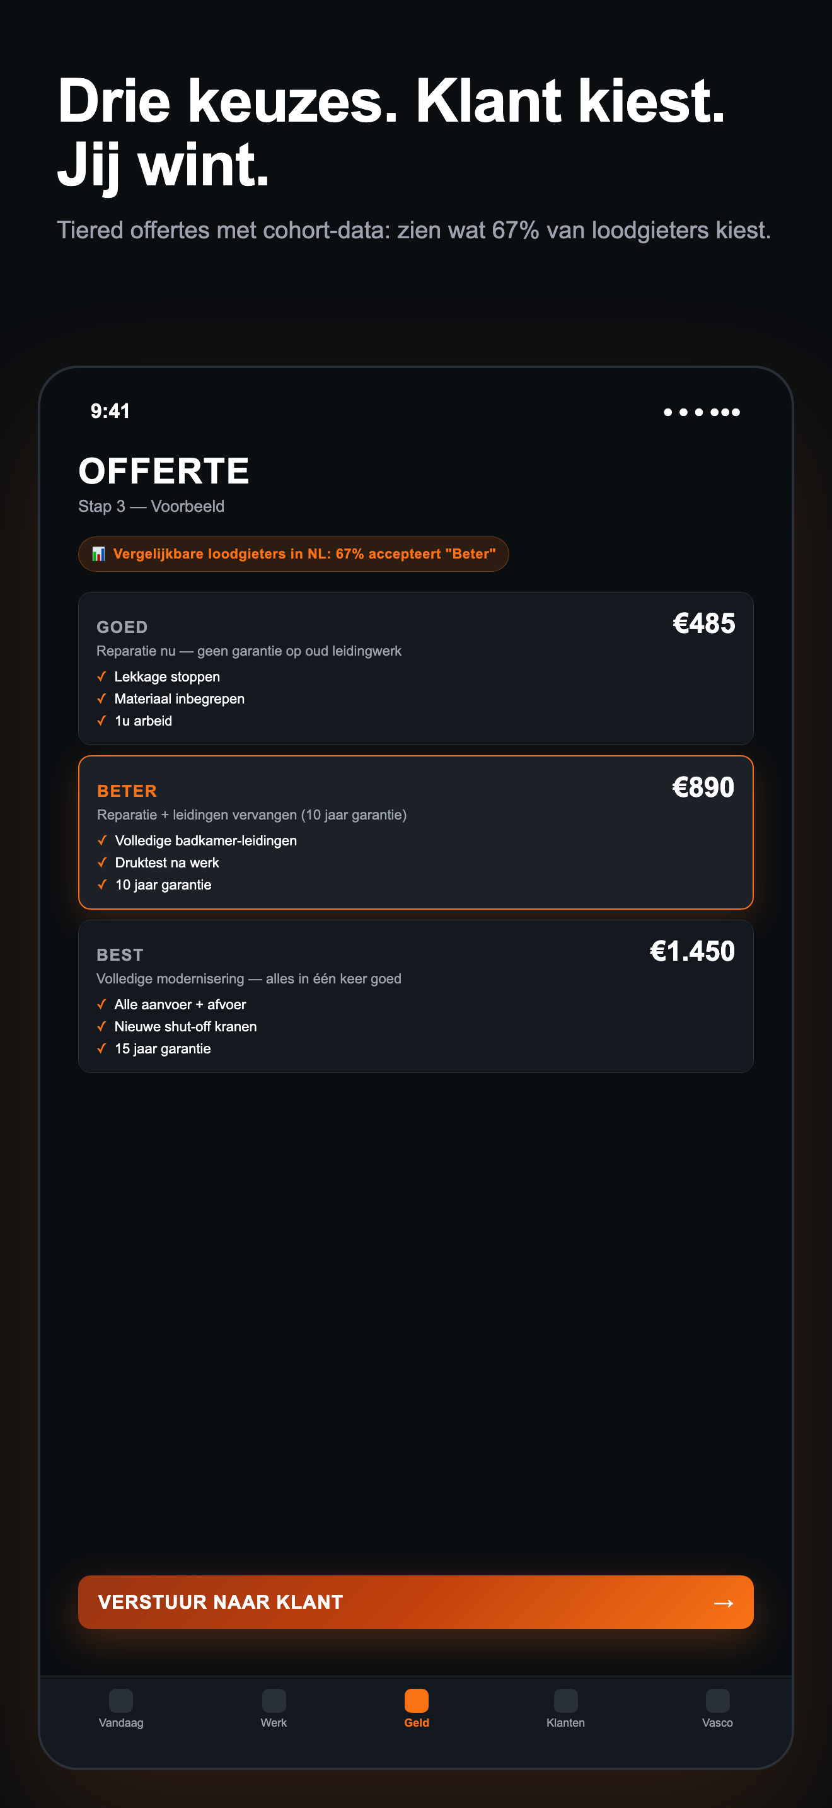Switch to the Klanten tab label
This screenshot has height=1808, width=832.
click(x=565, y=1722)
